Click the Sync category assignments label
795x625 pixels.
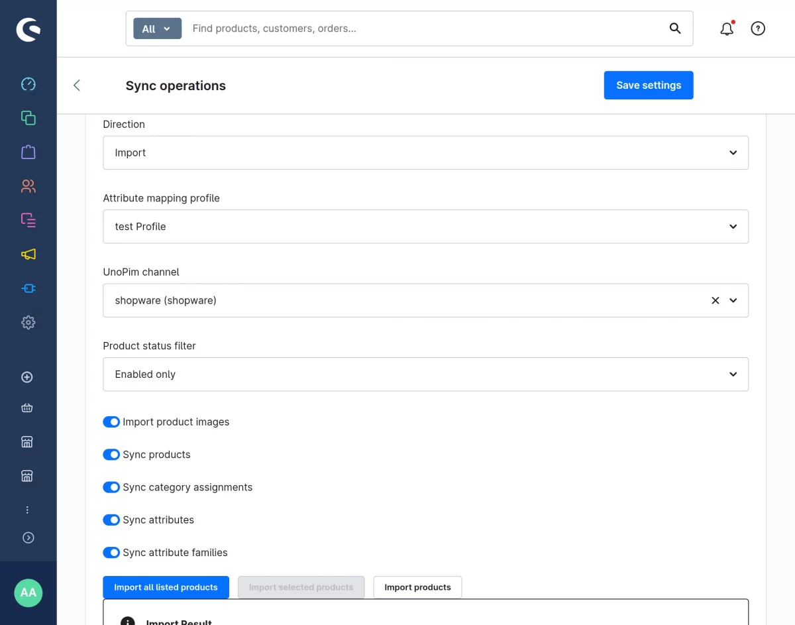(187, 487)
